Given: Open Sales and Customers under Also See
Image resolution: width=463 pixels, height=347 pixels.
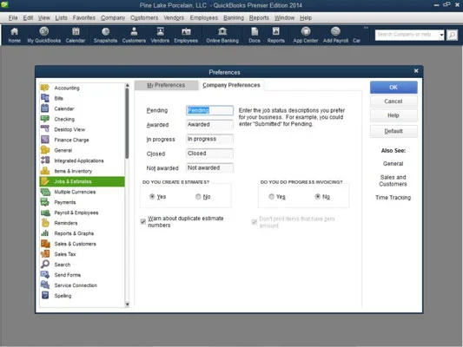Looking at the screenshot, I should [393, 180].
